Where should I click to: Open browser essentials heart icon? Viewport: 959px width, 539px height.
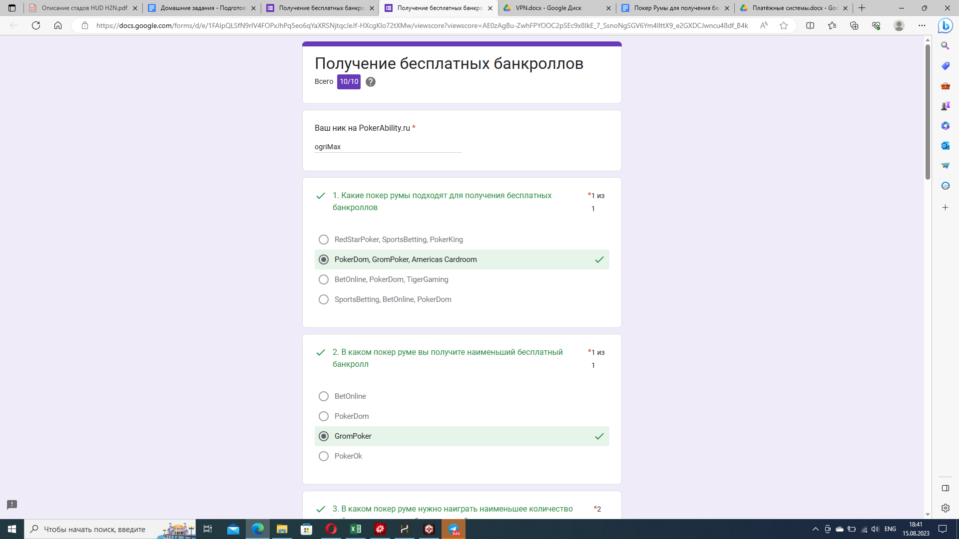(x=876, y=25)
